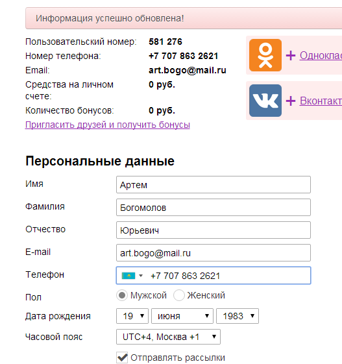
Task: Open the birth month dropdown showing июня
Action: click(182, 316)
